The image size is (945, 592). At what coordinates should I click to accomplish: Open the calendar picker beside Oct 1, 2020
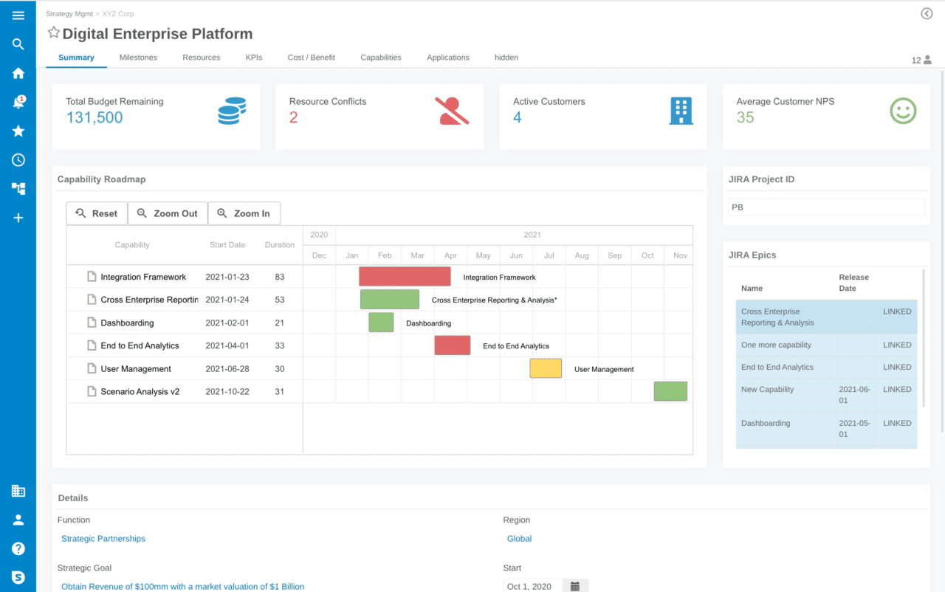point(574,586)
